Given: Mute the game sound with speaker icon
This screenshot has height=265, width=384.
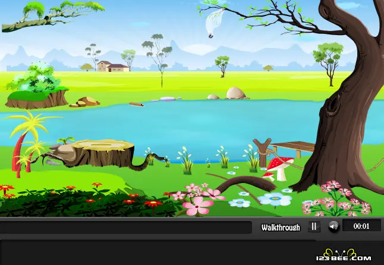Looking at the screenshot, I should (x=333, y=226).
